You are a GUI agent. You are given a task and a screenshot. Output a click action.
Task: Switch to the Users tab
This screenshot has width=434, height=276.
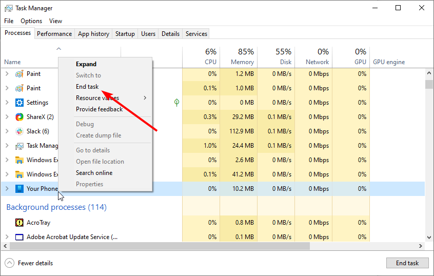tap(148, 34)
